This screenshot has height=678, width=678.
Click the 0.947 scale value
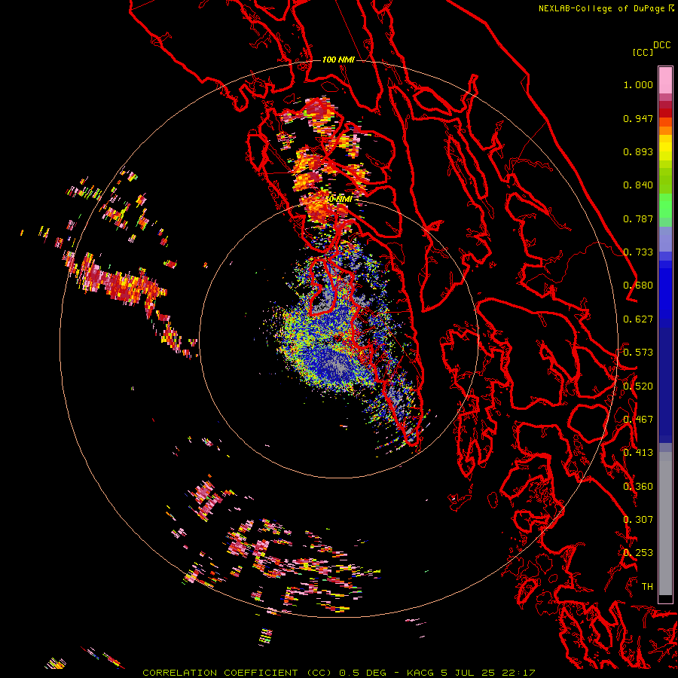point(638,118)
